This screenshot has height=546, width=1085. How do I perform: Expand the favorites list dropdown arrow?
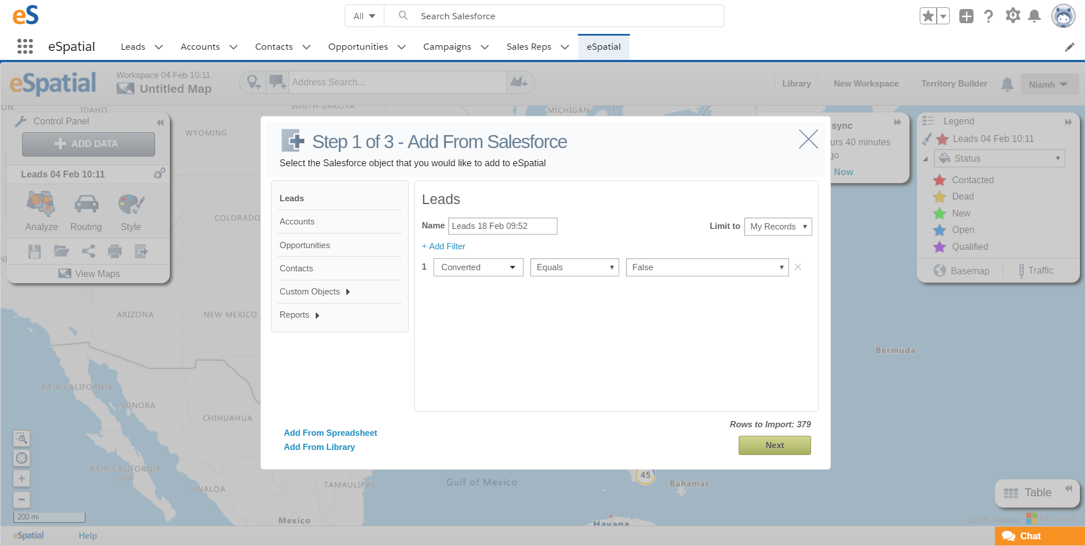pos(943,16)
